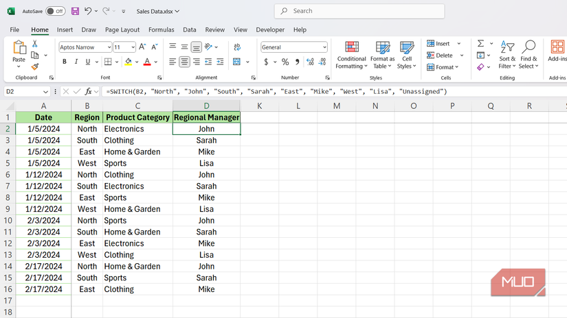The image size is (567, 318).
Task: Click in the Search box
Action: click(x=359, y=11)
